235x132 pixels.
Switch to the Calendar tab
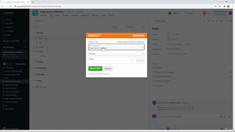tap(75, 15)
